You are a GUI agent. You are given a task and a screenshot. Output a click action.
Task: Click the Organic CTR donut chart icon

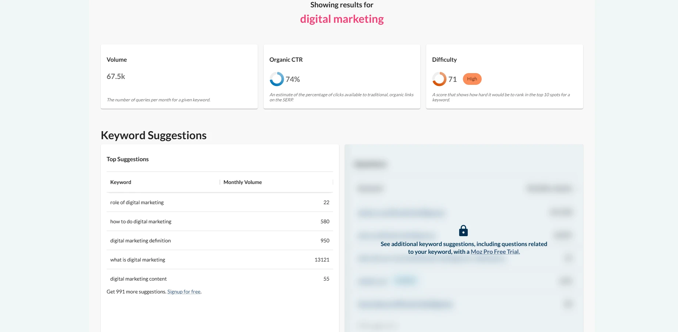coord(276,79)
